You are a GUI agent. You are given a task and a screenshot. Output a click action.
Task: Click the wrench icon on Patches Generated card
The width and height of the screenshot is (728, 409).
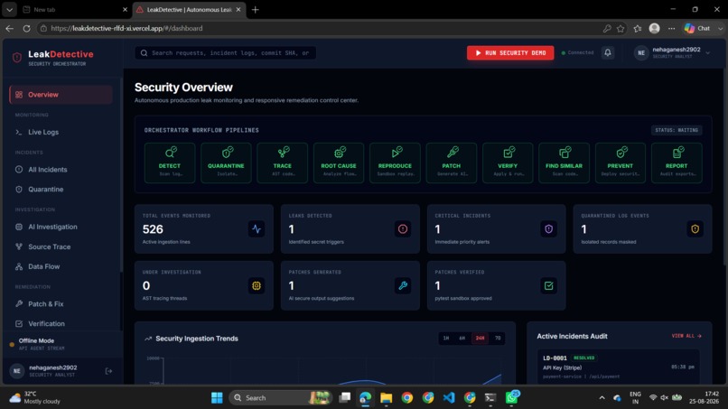coord(403,285)
